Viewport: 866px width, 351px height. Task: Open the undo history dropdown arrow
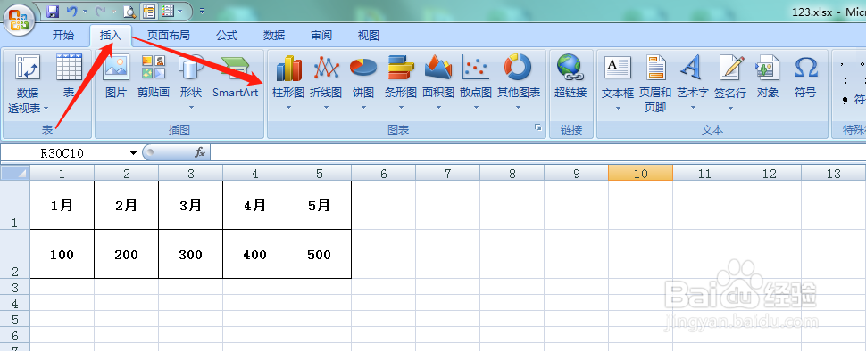[85, 11]
